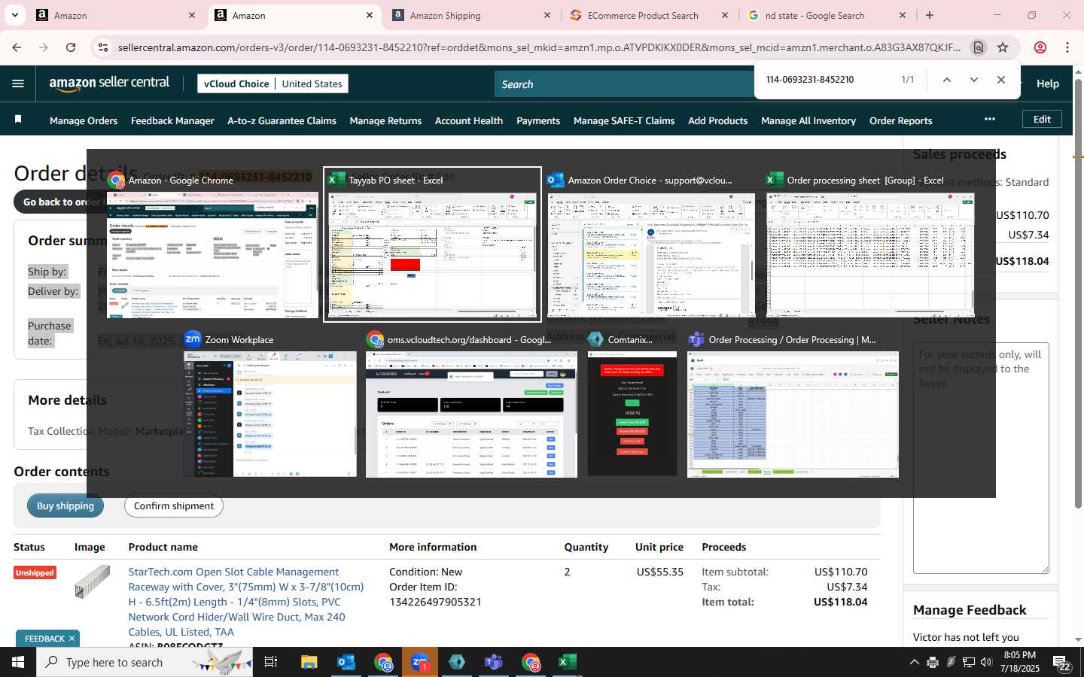Open Manage All Inventory
Image resolution: width=1084 pixels, height=677 pixels.
[x=808, y=120]
